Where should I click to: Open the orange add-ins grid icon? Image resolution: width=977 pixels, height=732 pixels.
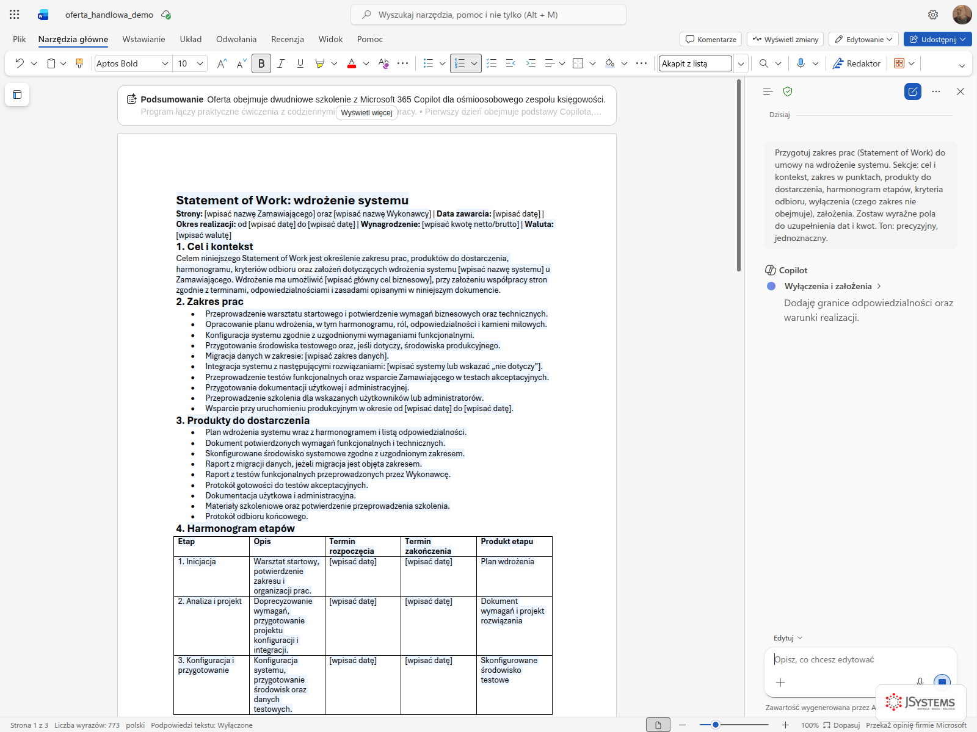coord(899,63)
